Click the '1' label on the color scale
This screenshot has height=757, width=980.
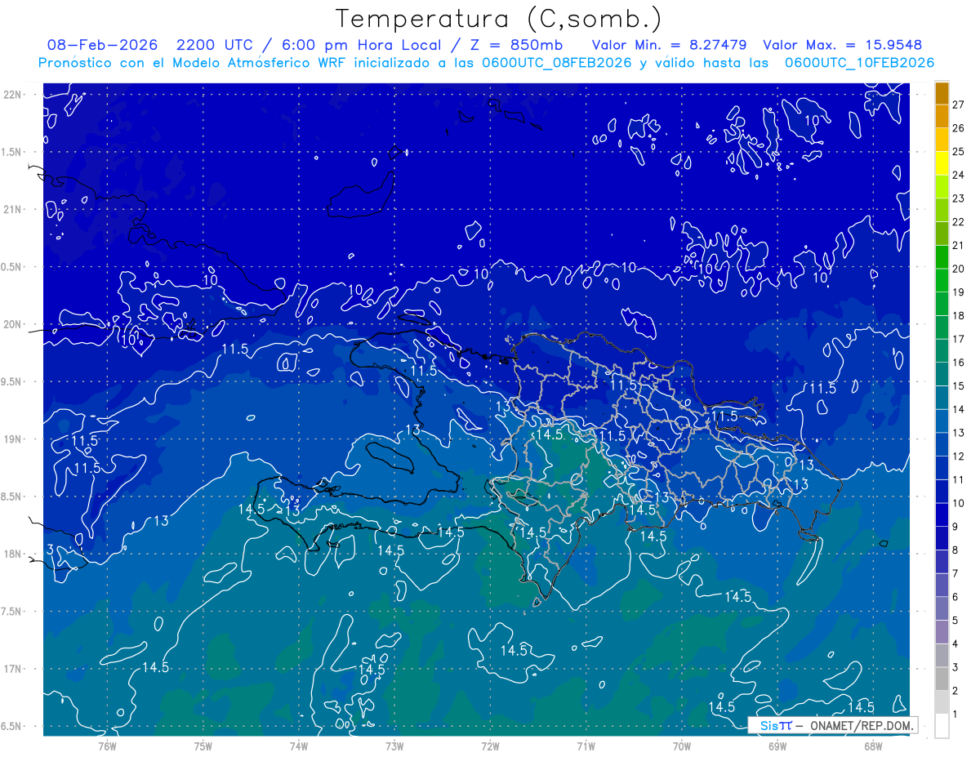click(955, 715)
